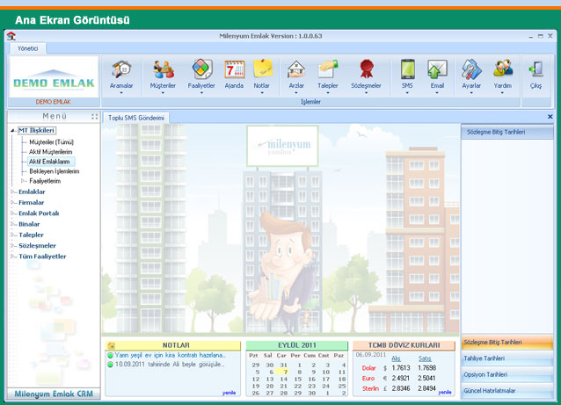The height and width of the screenshot is (405, 561).
Task: Open dropdown arrow under Arzlar
Action: point(296,93)
